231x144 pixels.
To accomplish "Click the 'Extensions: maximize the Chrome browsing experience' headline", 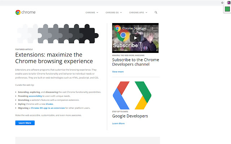I will [x=54, y=58].
